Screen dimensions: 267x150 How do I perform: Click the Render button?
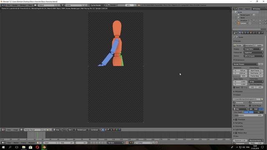click(238, 45)
